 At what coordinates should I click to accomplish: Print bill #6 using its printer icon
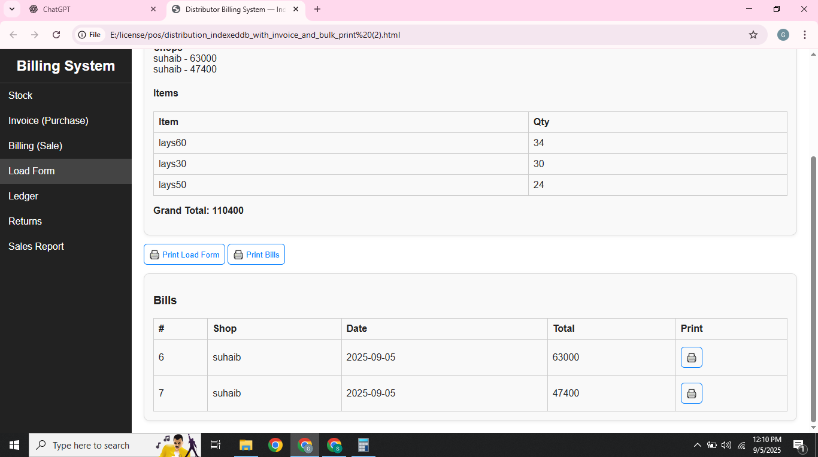(691, 357)
